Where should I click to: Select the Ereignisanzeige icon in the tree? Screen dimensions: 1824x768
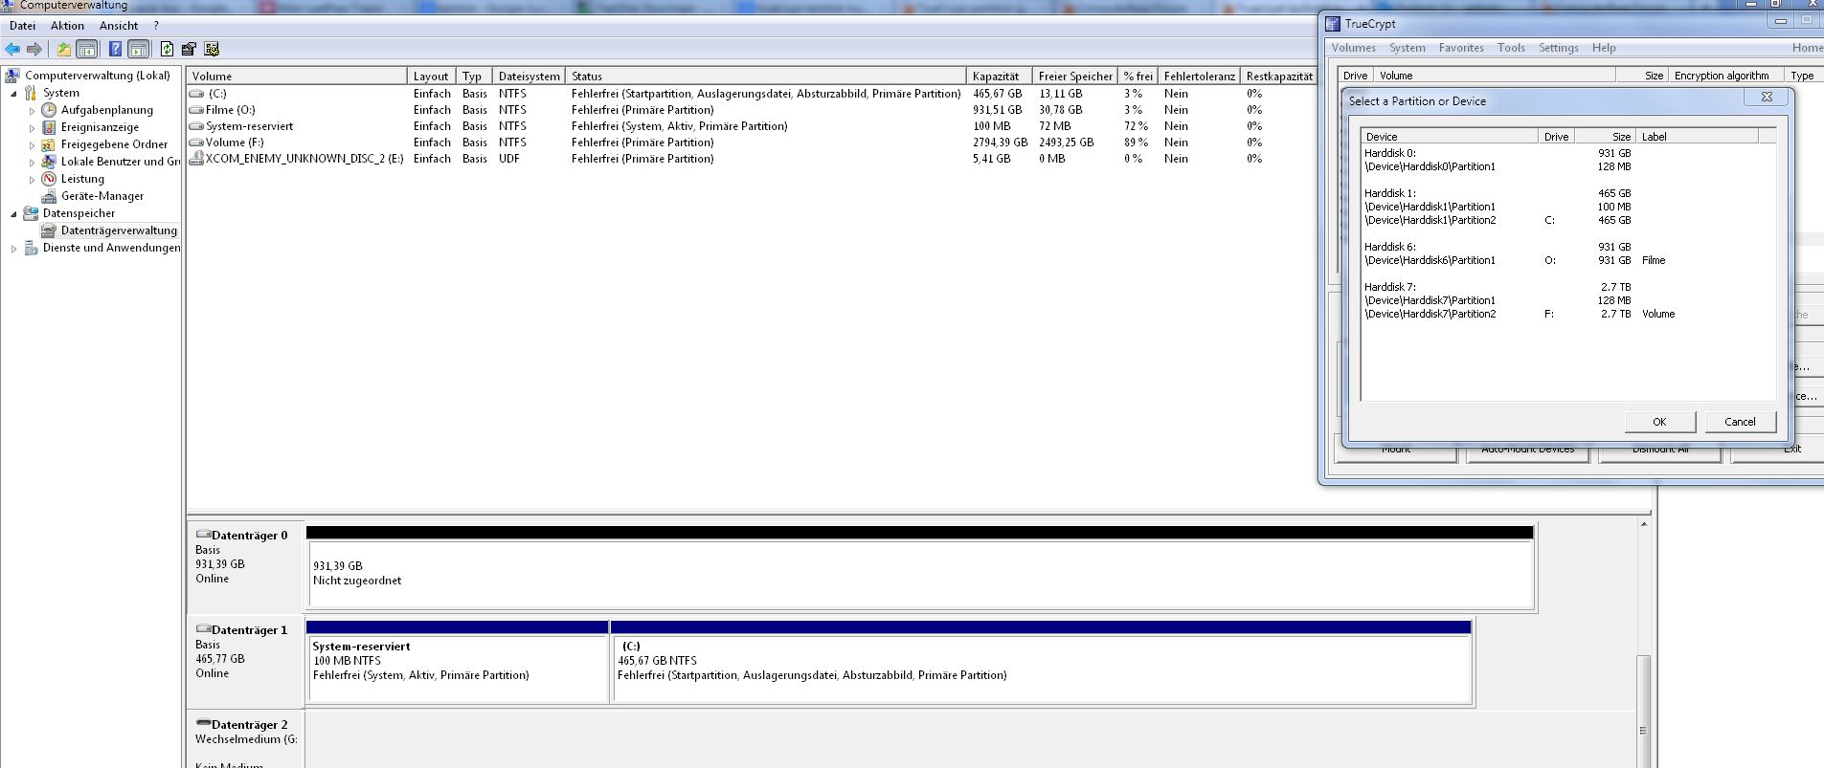[49, 127]
